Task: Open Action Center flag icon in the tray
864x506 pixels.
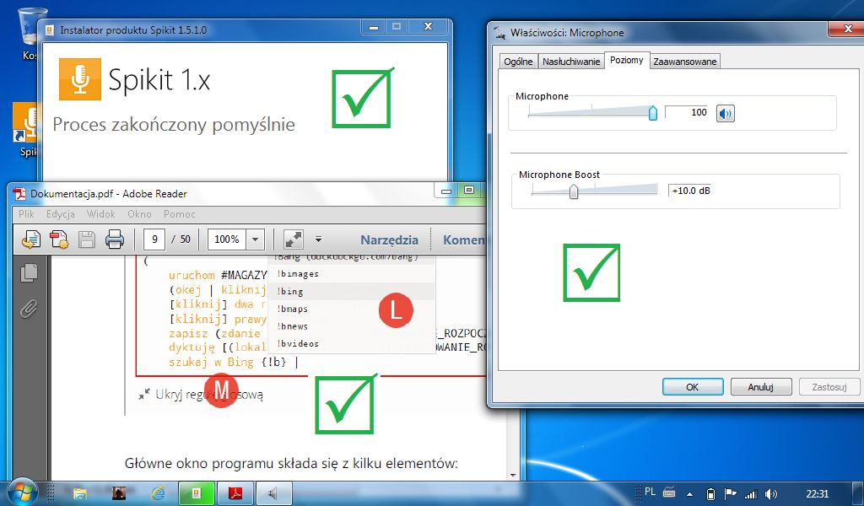Action: [x=730, y=493]
